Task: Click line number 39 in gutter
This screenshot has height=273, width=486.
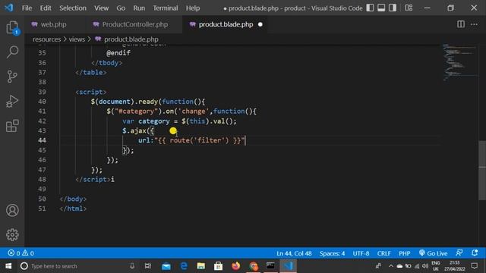Action: 43,92
